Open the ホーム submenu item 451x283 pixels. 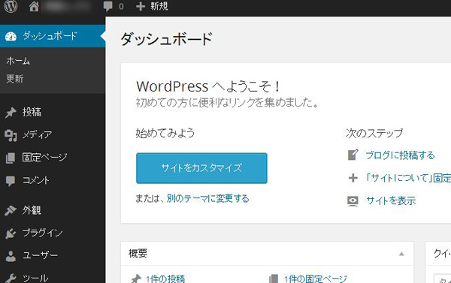18,61
